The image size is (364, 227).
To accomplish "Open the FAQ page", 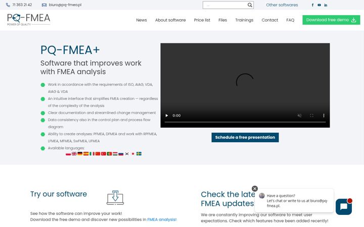I will pyautogui.click(x=290, y=20).
